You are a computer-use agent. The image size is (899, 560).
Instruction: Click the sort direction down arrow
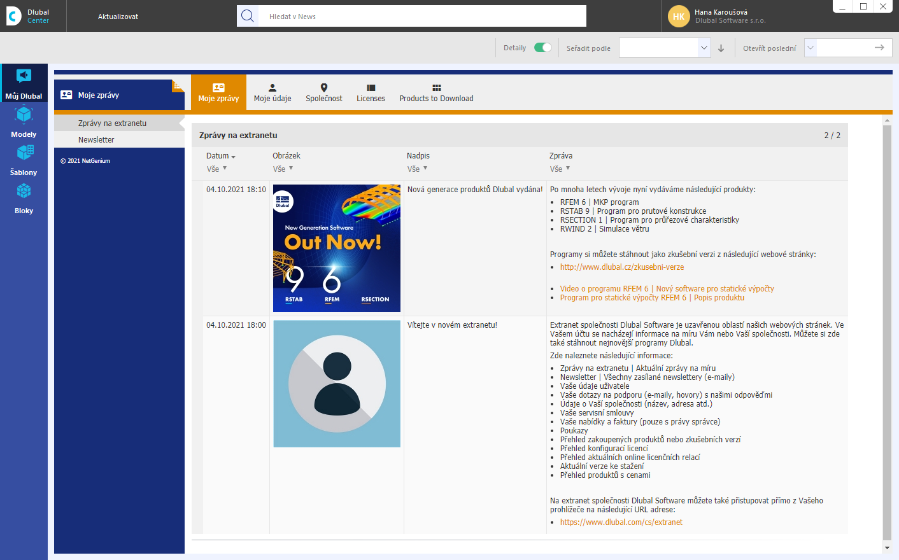(x=721, y=48)
